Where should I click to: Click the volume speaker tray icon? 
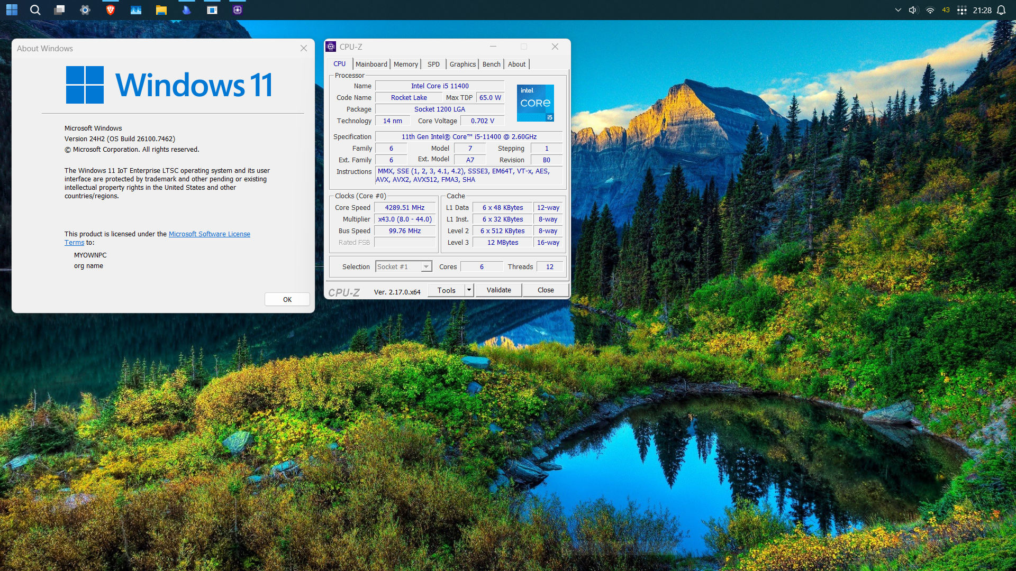point(913,10)
